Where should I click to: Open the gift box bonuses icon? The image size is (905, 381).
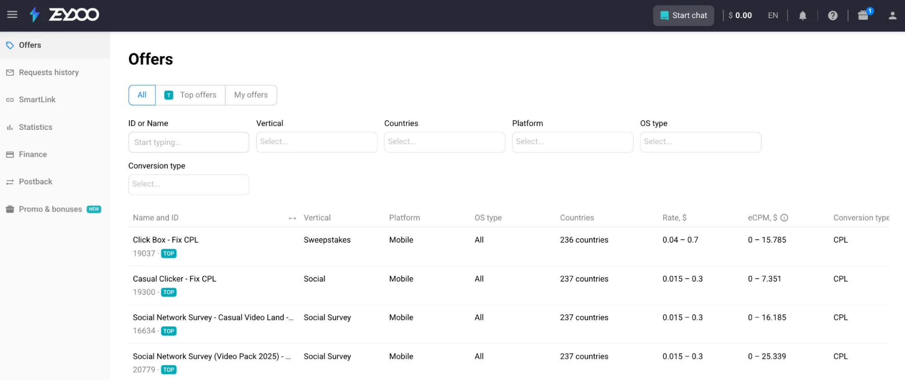pos(863,15)
